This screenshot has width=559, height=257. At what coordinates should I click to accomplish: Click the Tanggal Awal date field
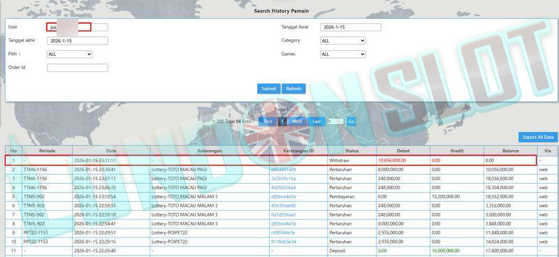(351, 27)
